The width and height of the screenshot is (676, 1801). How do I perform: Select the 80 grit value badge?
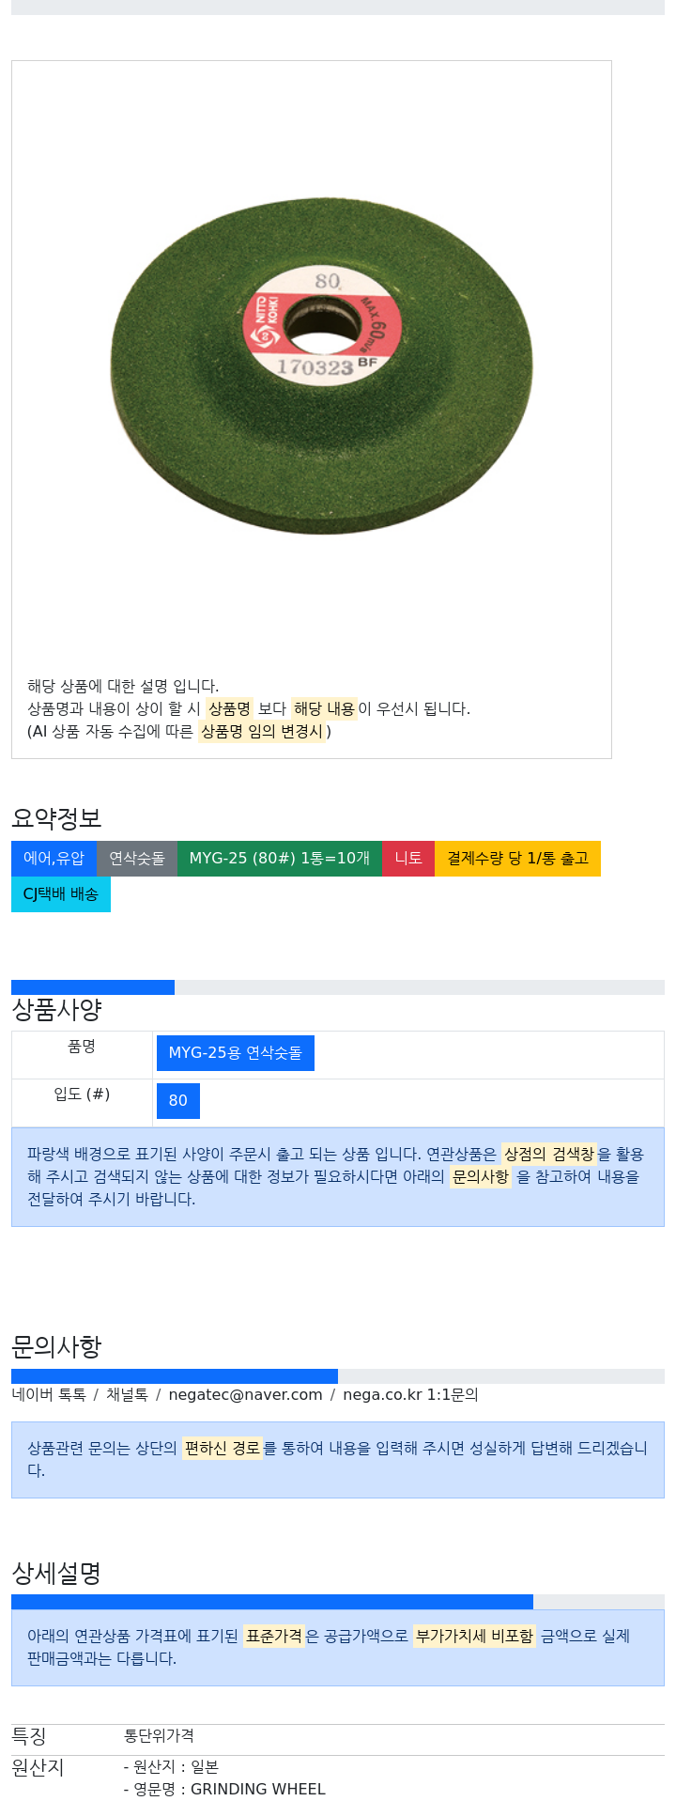(x=178, y=1101)
